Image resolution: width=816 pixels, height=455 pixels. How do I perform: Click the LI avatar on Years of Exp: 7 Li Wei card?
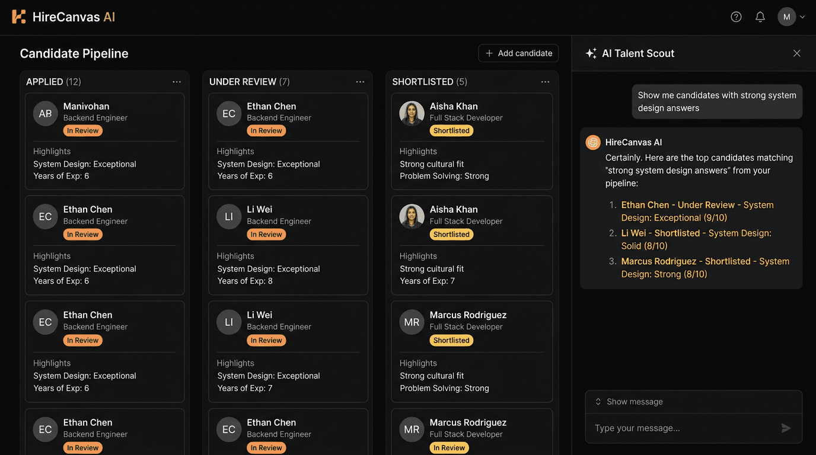click(x=229, y=322)
